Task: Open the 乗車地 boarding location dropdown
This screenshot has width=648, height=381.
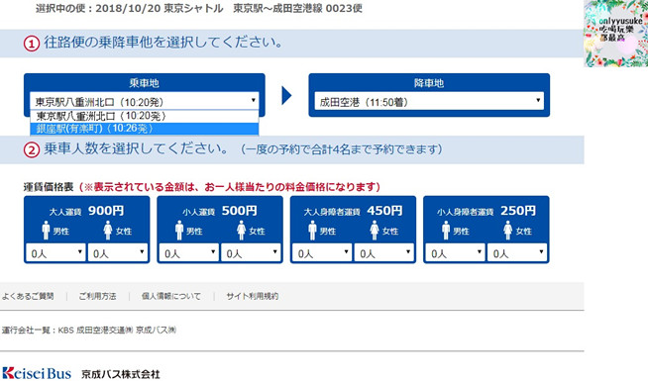Action: click(x=145, y=101)
